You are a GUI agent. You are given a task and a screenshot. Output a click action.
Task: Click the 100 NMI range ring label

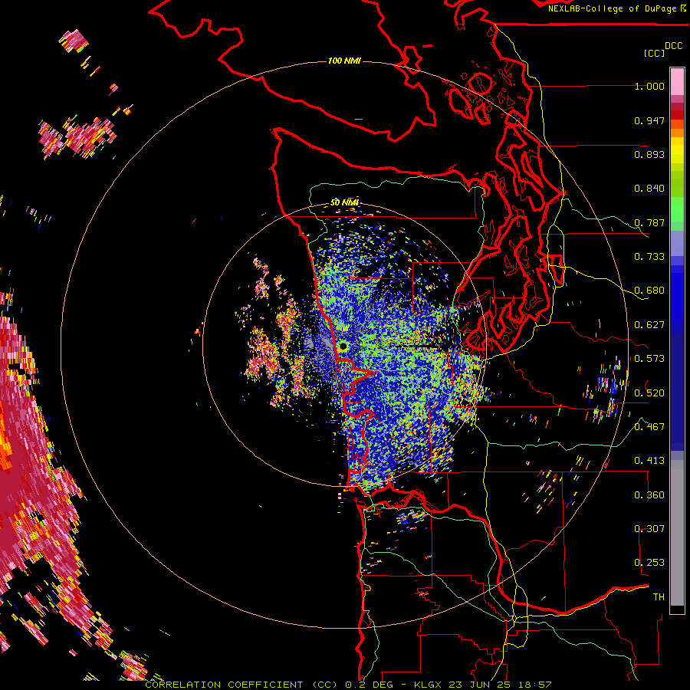[344, 61]
